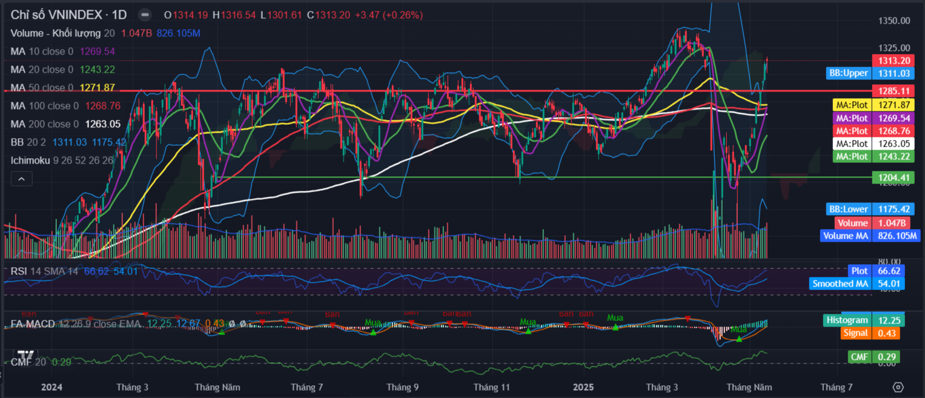Open the Chỉ số VNINDEX symbol title
The width and height of the screenshot is (925, 398).
point(68,15)
